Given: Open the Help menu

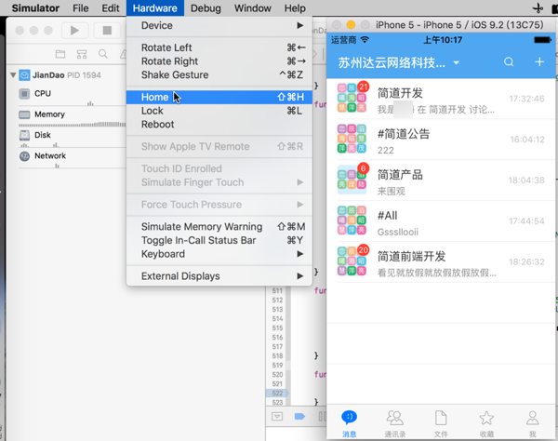Looking at the screenshot, I should (295, 8).
